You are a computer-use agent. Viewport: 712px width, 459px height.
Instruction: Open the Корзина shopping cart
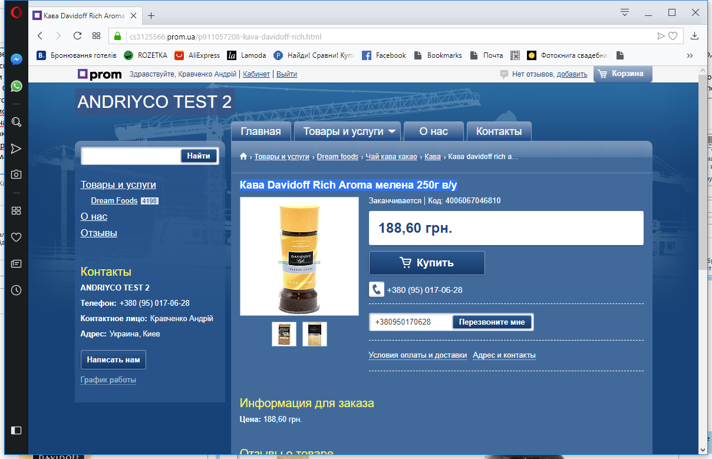[x=623, y=74]
